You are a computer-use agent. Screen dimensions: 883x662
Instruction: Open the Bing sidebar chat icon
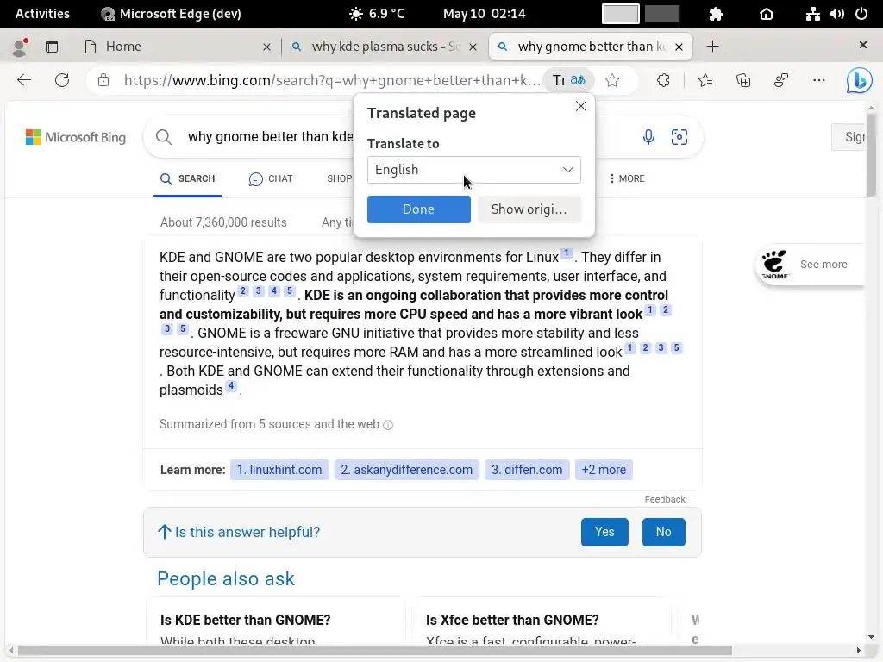860,80
